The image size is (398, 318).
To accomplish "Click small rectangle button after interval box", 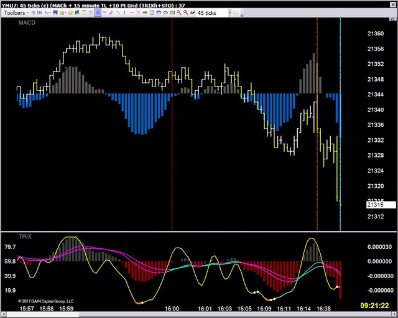I will pos(236,12).
